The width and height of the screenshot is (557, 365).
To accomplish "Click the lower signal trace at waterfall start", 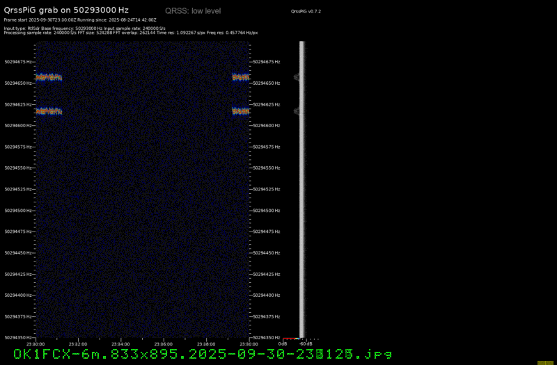I will tap(49, 111).
